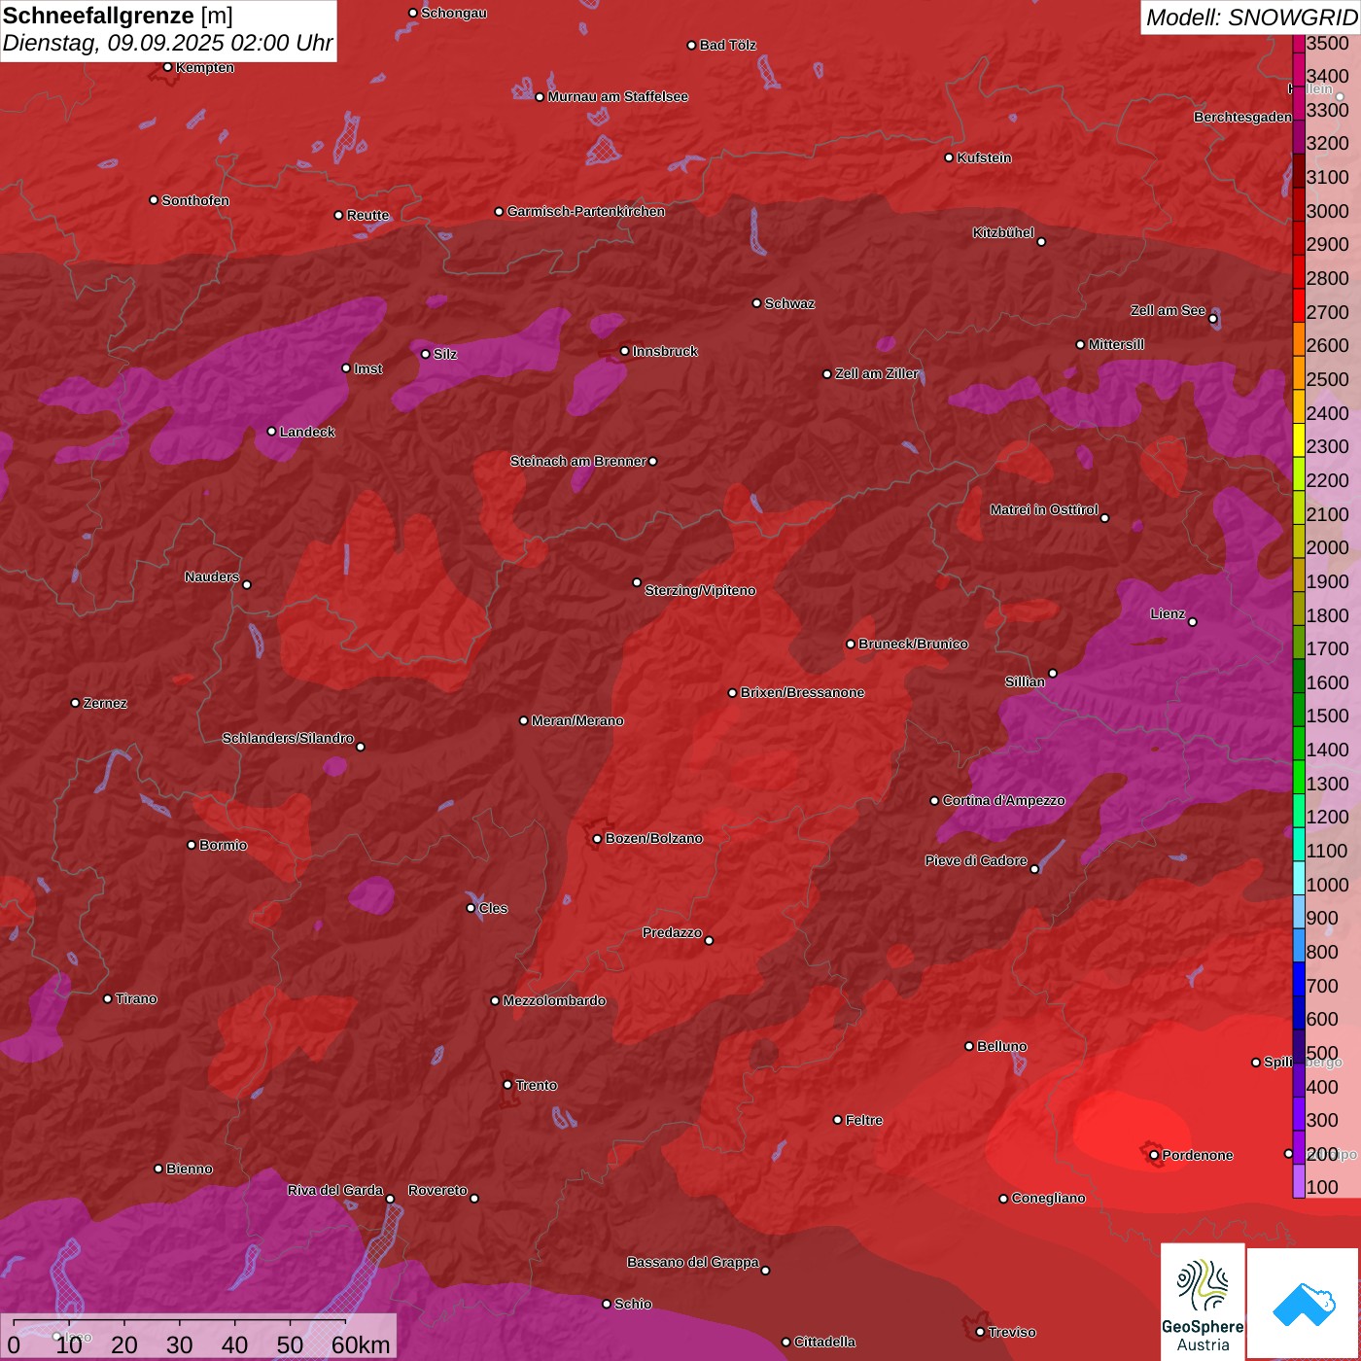Click the Predazzo label
This screenshot has height=1361, width=1361.
pyautogui.click(x=672, y=932)
